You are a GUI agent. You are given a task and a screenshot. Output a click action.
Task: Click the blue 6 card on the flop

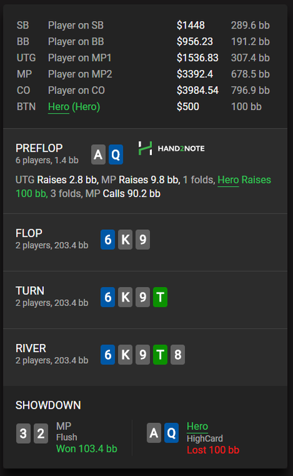point(108,239)
